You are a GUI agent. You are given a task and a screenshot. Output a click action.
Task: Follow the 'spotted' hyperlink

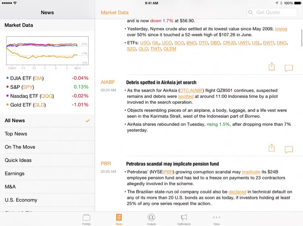[x=186, y=96]
